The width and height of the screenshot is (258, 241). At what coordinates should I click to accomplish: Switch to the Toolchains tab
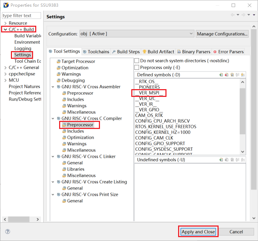point(96,52)
